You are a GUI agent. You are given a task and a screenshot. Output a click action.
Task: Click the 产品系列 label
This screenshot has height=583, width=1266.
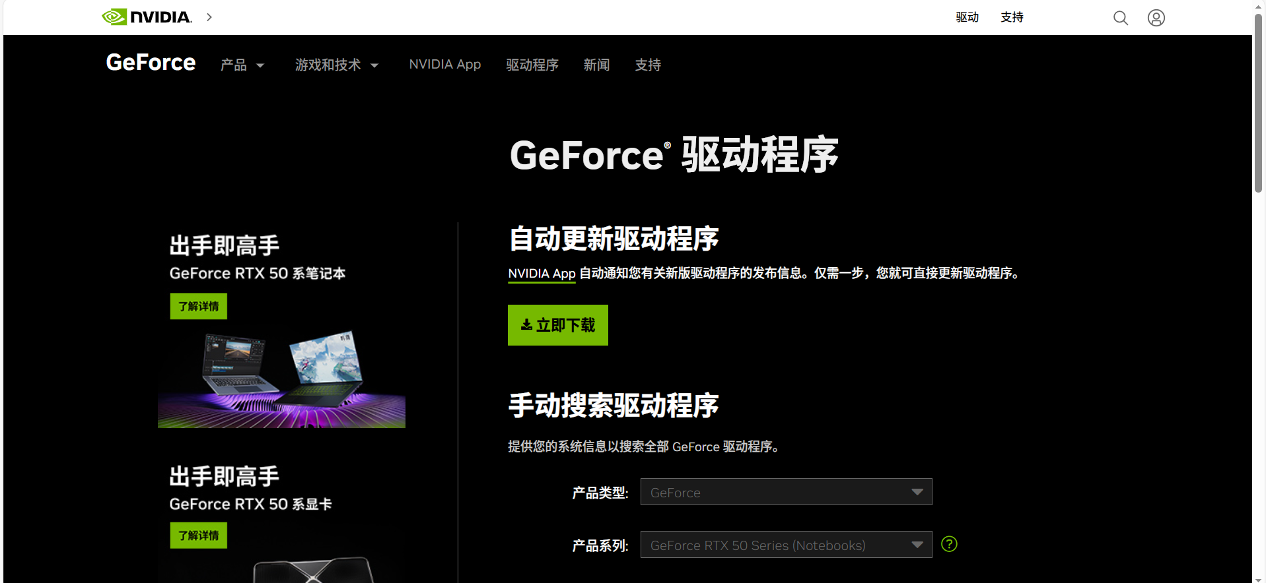(600, 545)
